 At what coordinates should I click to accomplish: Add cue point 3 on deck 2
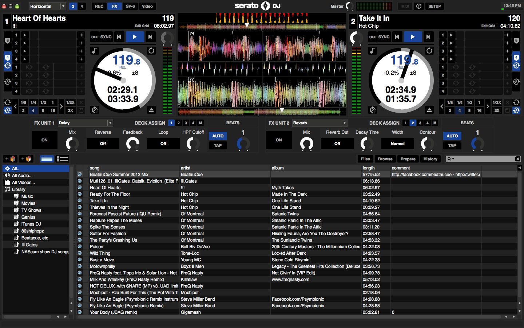pyautogui.click(x=507, y=51)
